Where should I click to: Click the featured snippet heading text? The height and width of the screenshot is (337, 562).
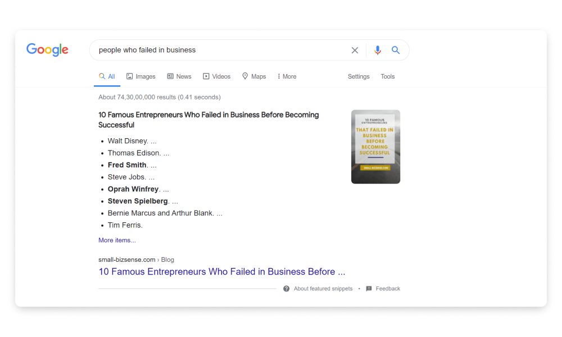(209, 120)
